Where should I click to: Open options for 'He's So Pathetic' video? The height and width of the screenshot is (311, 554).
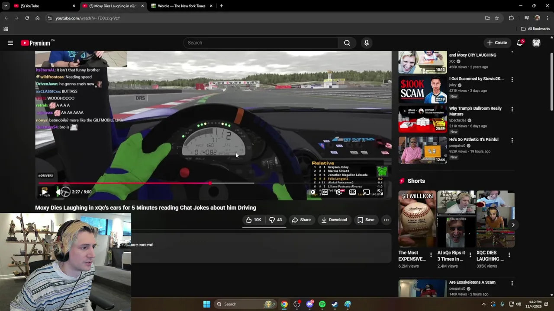coord(512,140)
